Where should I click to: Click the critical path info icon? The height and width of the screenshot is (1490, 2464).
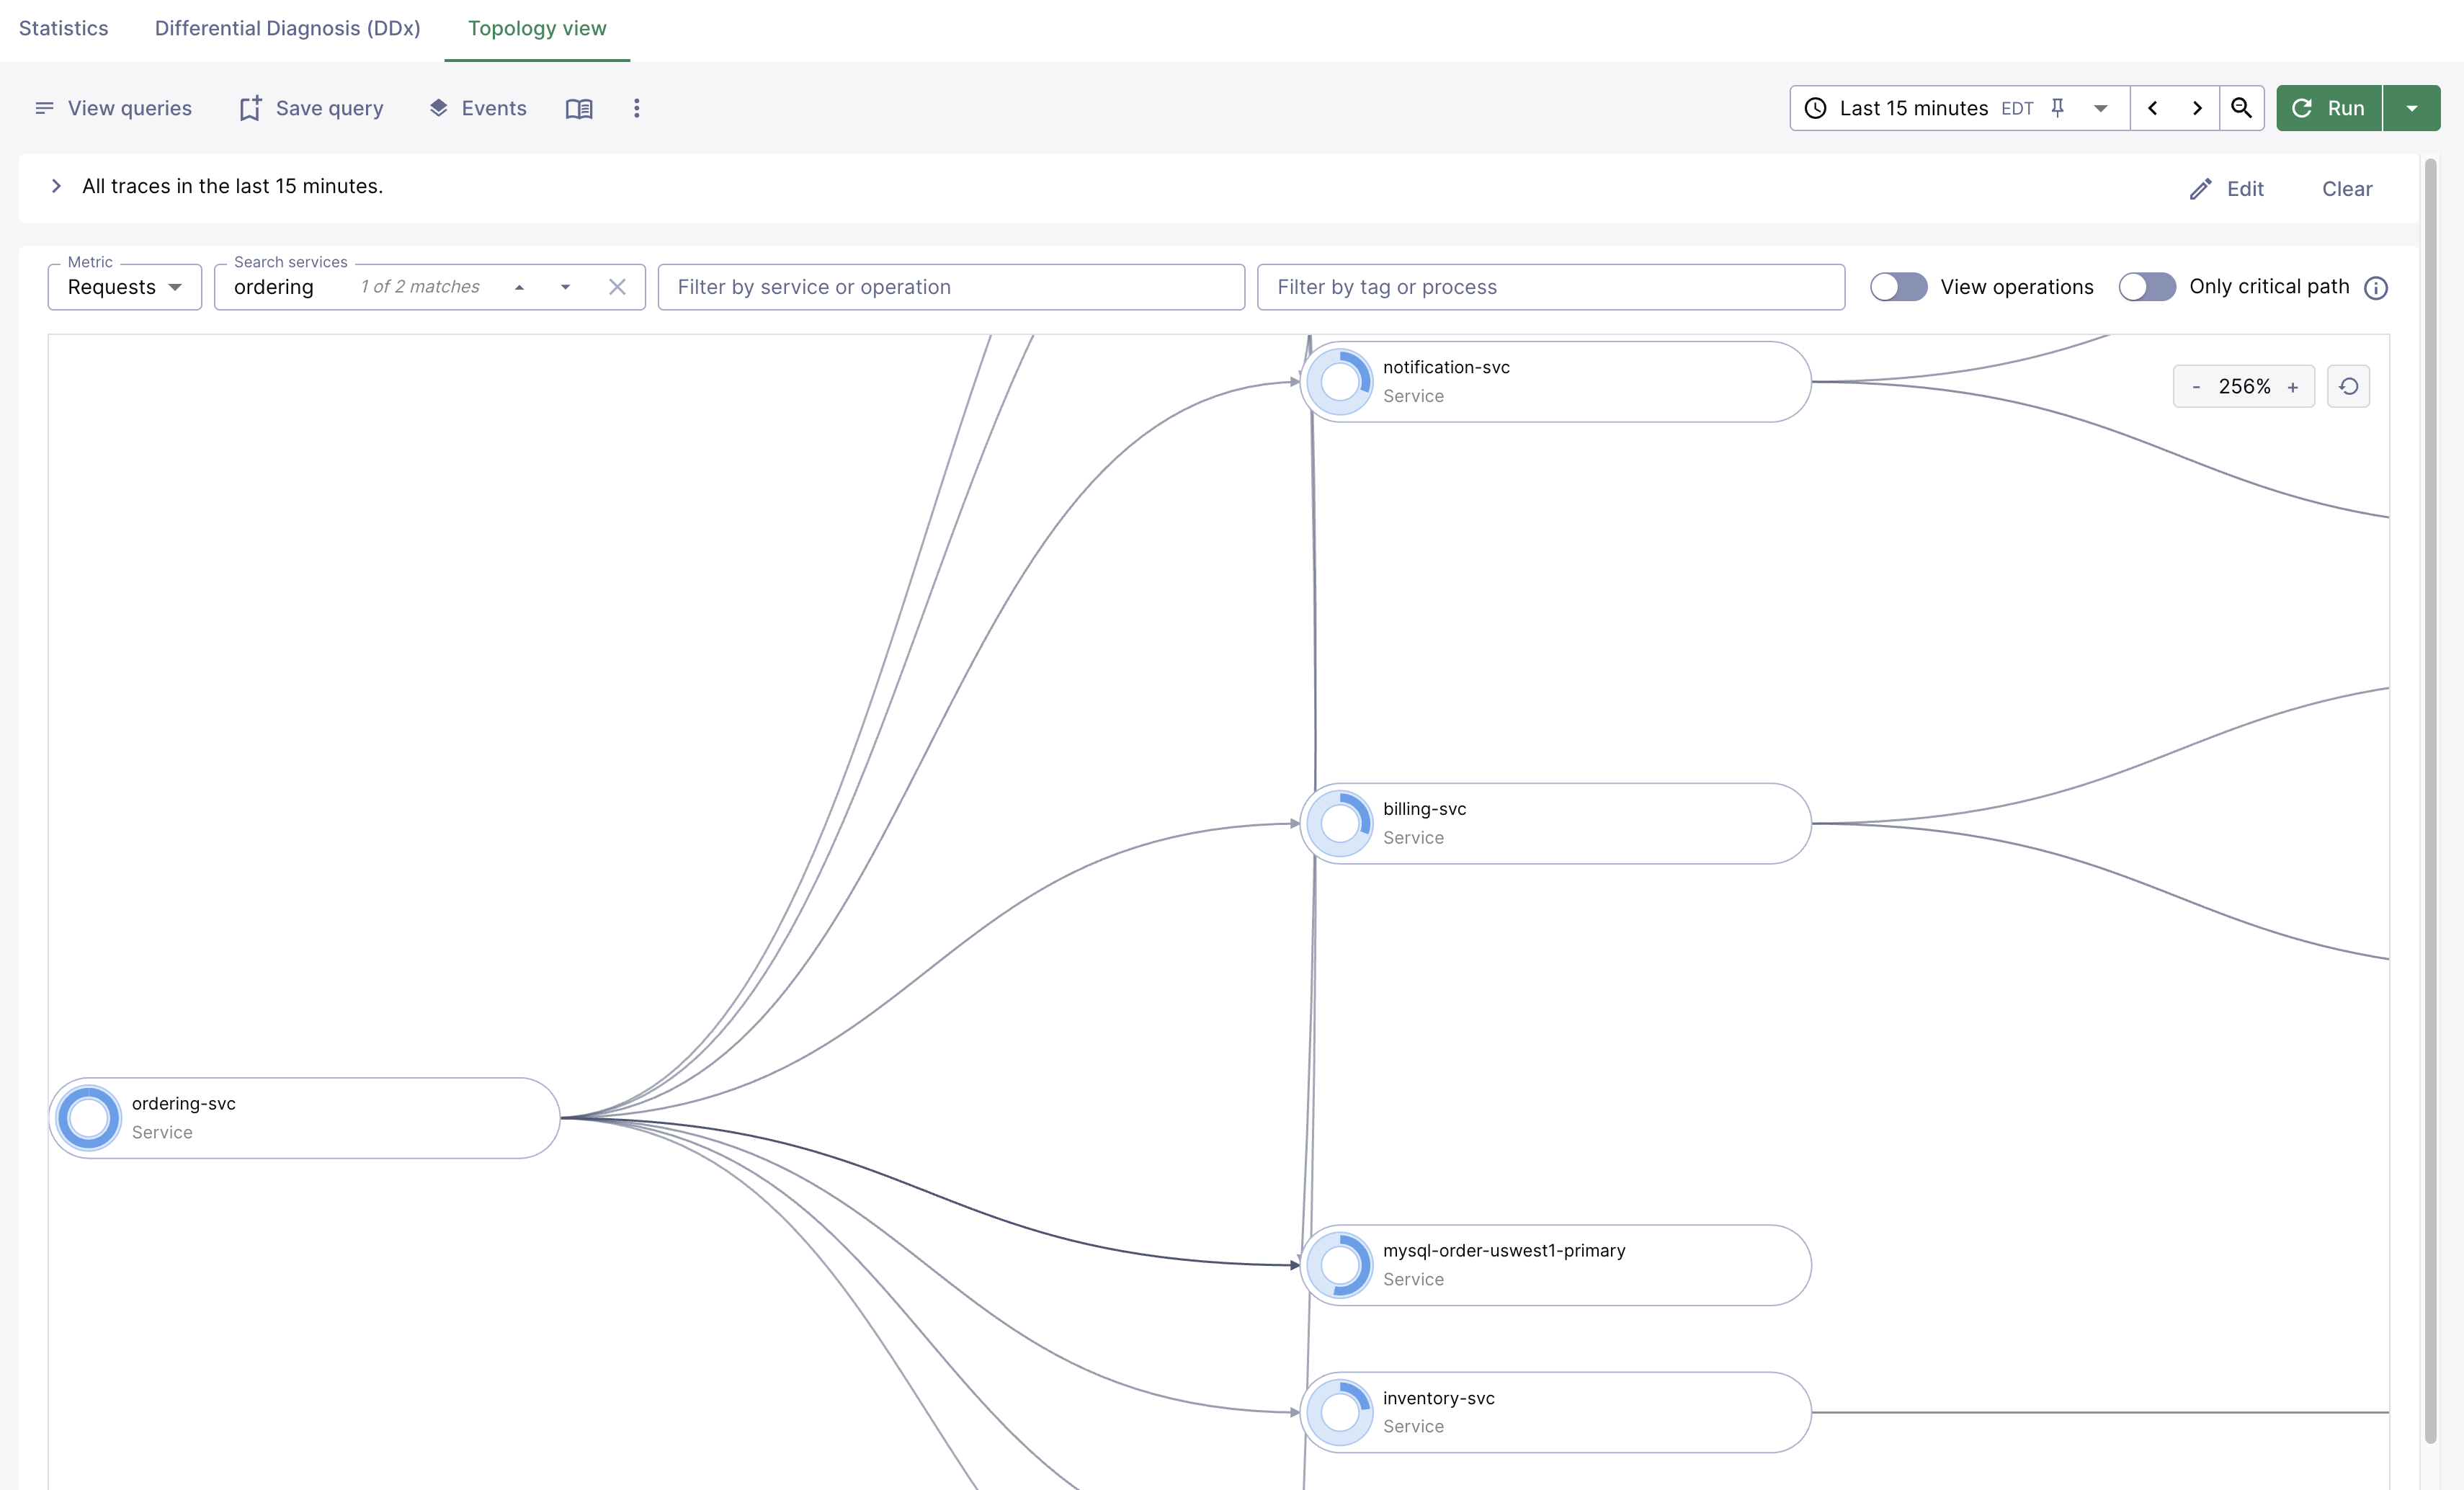[x=2377, y=287]
